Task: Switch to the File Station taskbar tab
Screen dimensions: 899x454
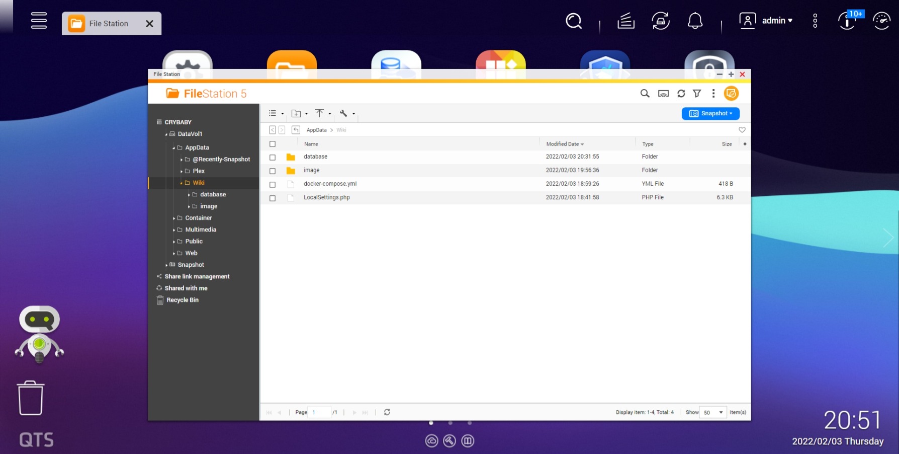Action: pos(111,24)
